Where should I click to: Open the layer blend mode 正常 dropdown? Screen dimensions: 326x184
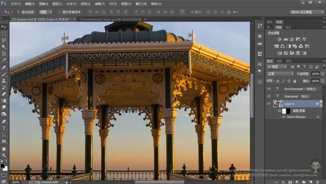[280, 74]
